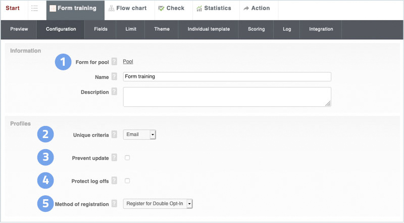Click inside the Description text area
This screenshot has width=404, height=223.
227,97
